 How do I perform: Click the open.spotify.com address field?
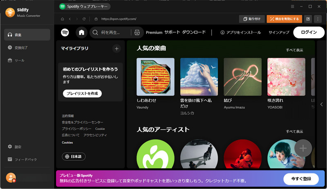tap(119, 19)
